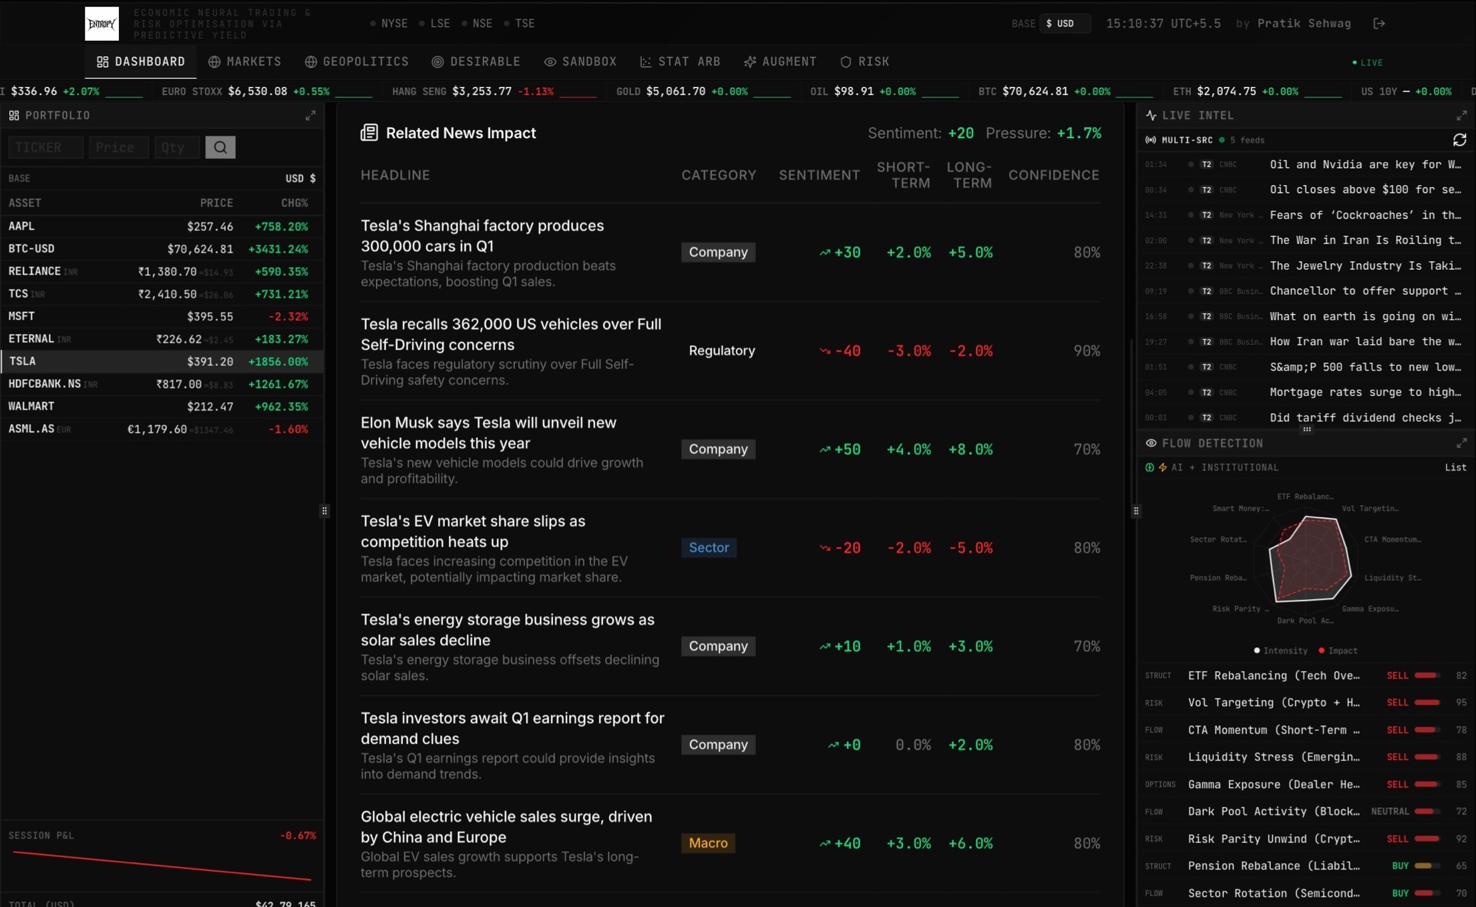Screen dimensions: 1476x907
Task: Expand the Live Intel panel
Action: tap(1461, 116)
